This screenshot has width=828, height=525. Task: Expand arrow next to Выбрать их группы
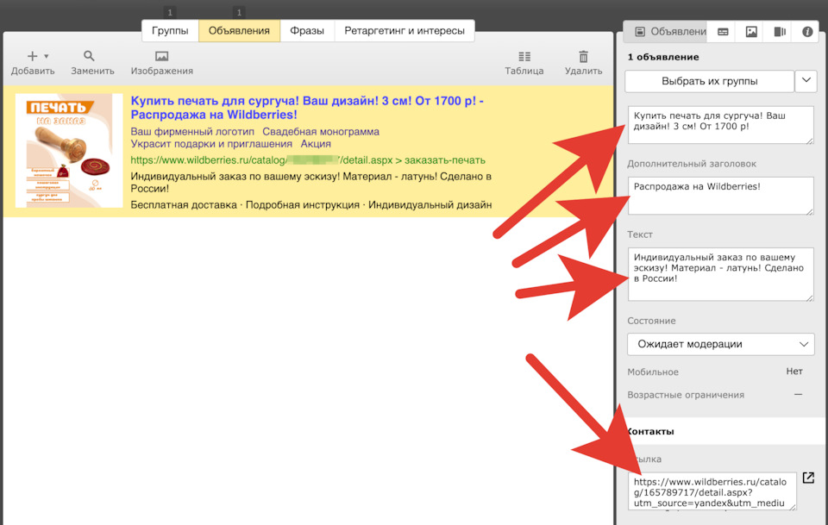pyautogui.click(x=806, y=81)
